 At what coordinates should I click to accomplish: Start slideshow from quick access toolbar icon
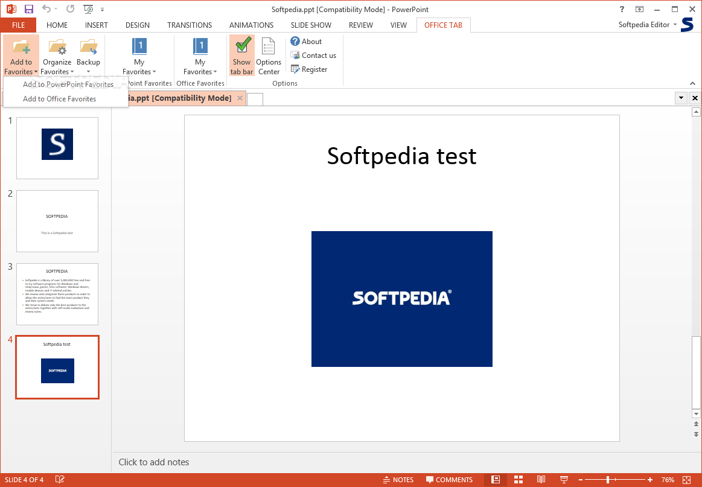tap(89, 9)
